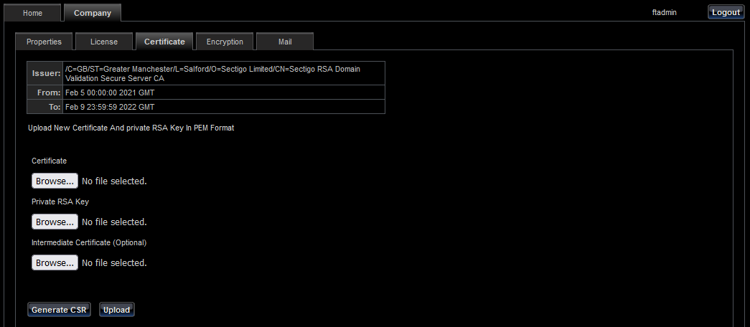
Task: Browse for the Intermediate Certificate file
Action: point(55,262)
